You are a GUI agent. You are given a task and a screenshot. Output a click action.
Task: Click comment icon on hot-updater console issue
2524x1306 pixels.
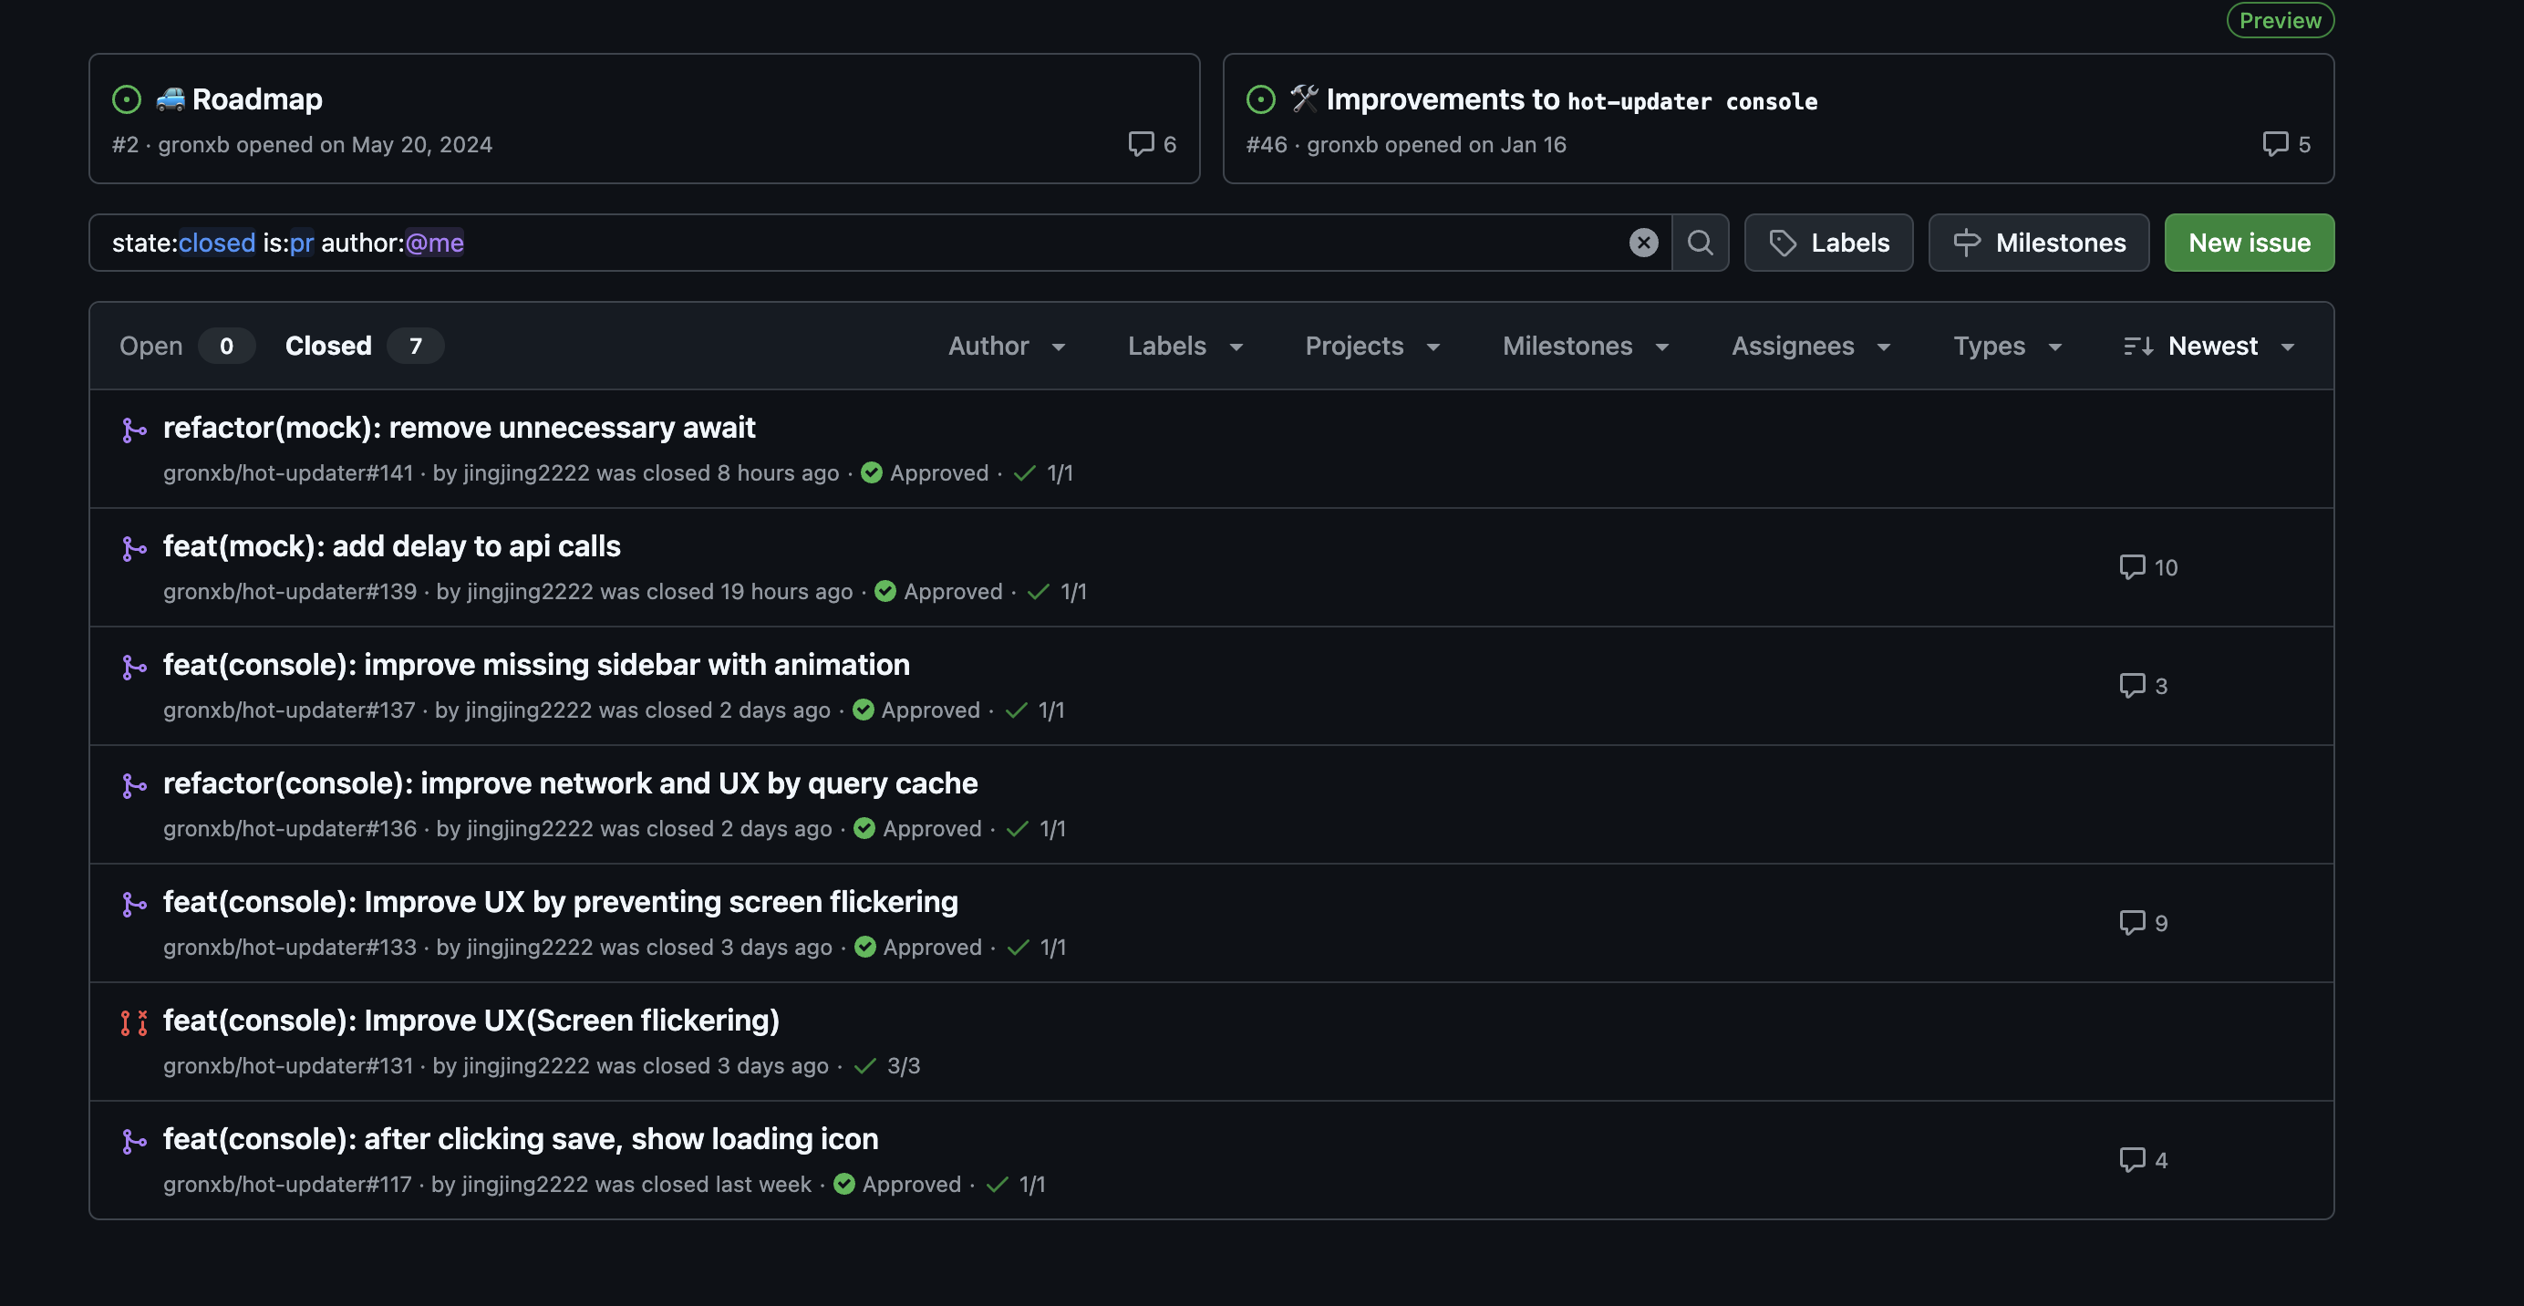click(x=2274, y=144)
